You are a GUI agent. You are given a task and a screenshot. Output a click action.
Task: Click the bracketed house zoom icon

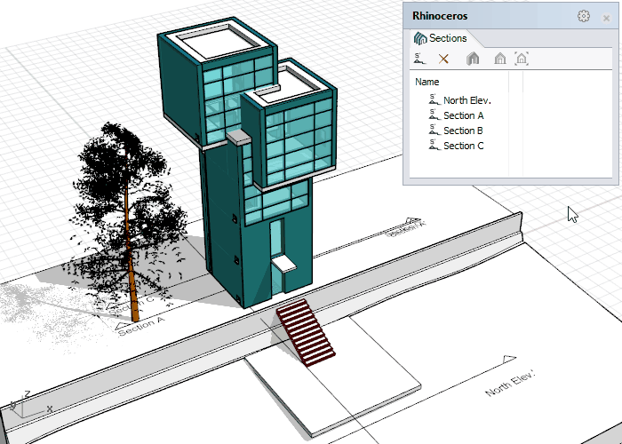(522, 59)
